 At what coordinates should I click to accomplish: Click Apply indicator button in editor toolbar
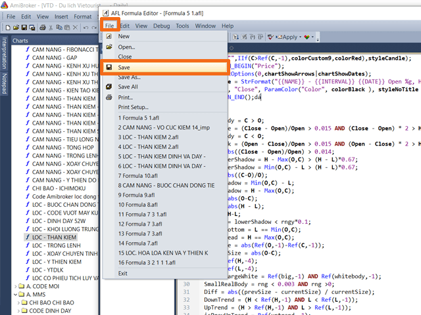pos(287,37)
